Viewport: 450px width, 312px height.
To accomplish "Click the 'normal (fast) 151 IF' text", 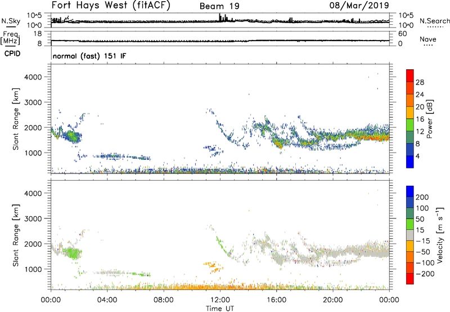I will [x=89, y=56].
